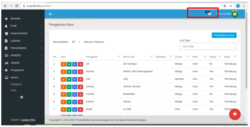Select the Herlina Silva Manupapami cell
250x127 pixels.
tap(137, 71)
